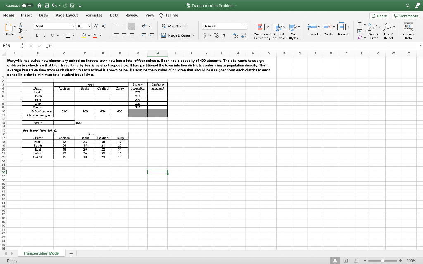The height and width of the screenshot is (264, 423).
Task: Click the zoom slider in status bar
Action: (383, 261)
